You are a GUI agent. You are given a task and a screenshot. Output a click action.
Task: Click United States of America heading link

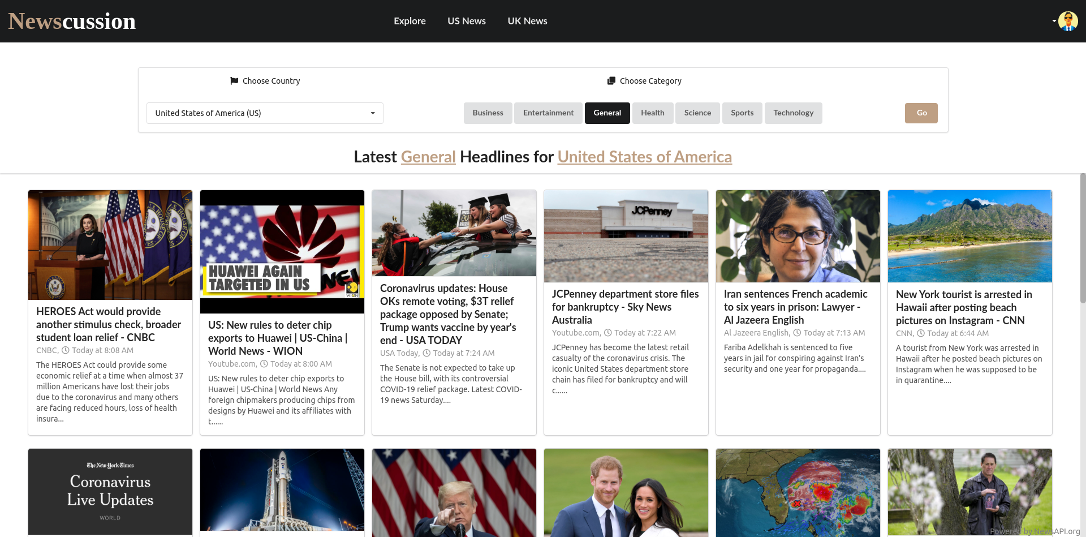(x=645, y=157)
